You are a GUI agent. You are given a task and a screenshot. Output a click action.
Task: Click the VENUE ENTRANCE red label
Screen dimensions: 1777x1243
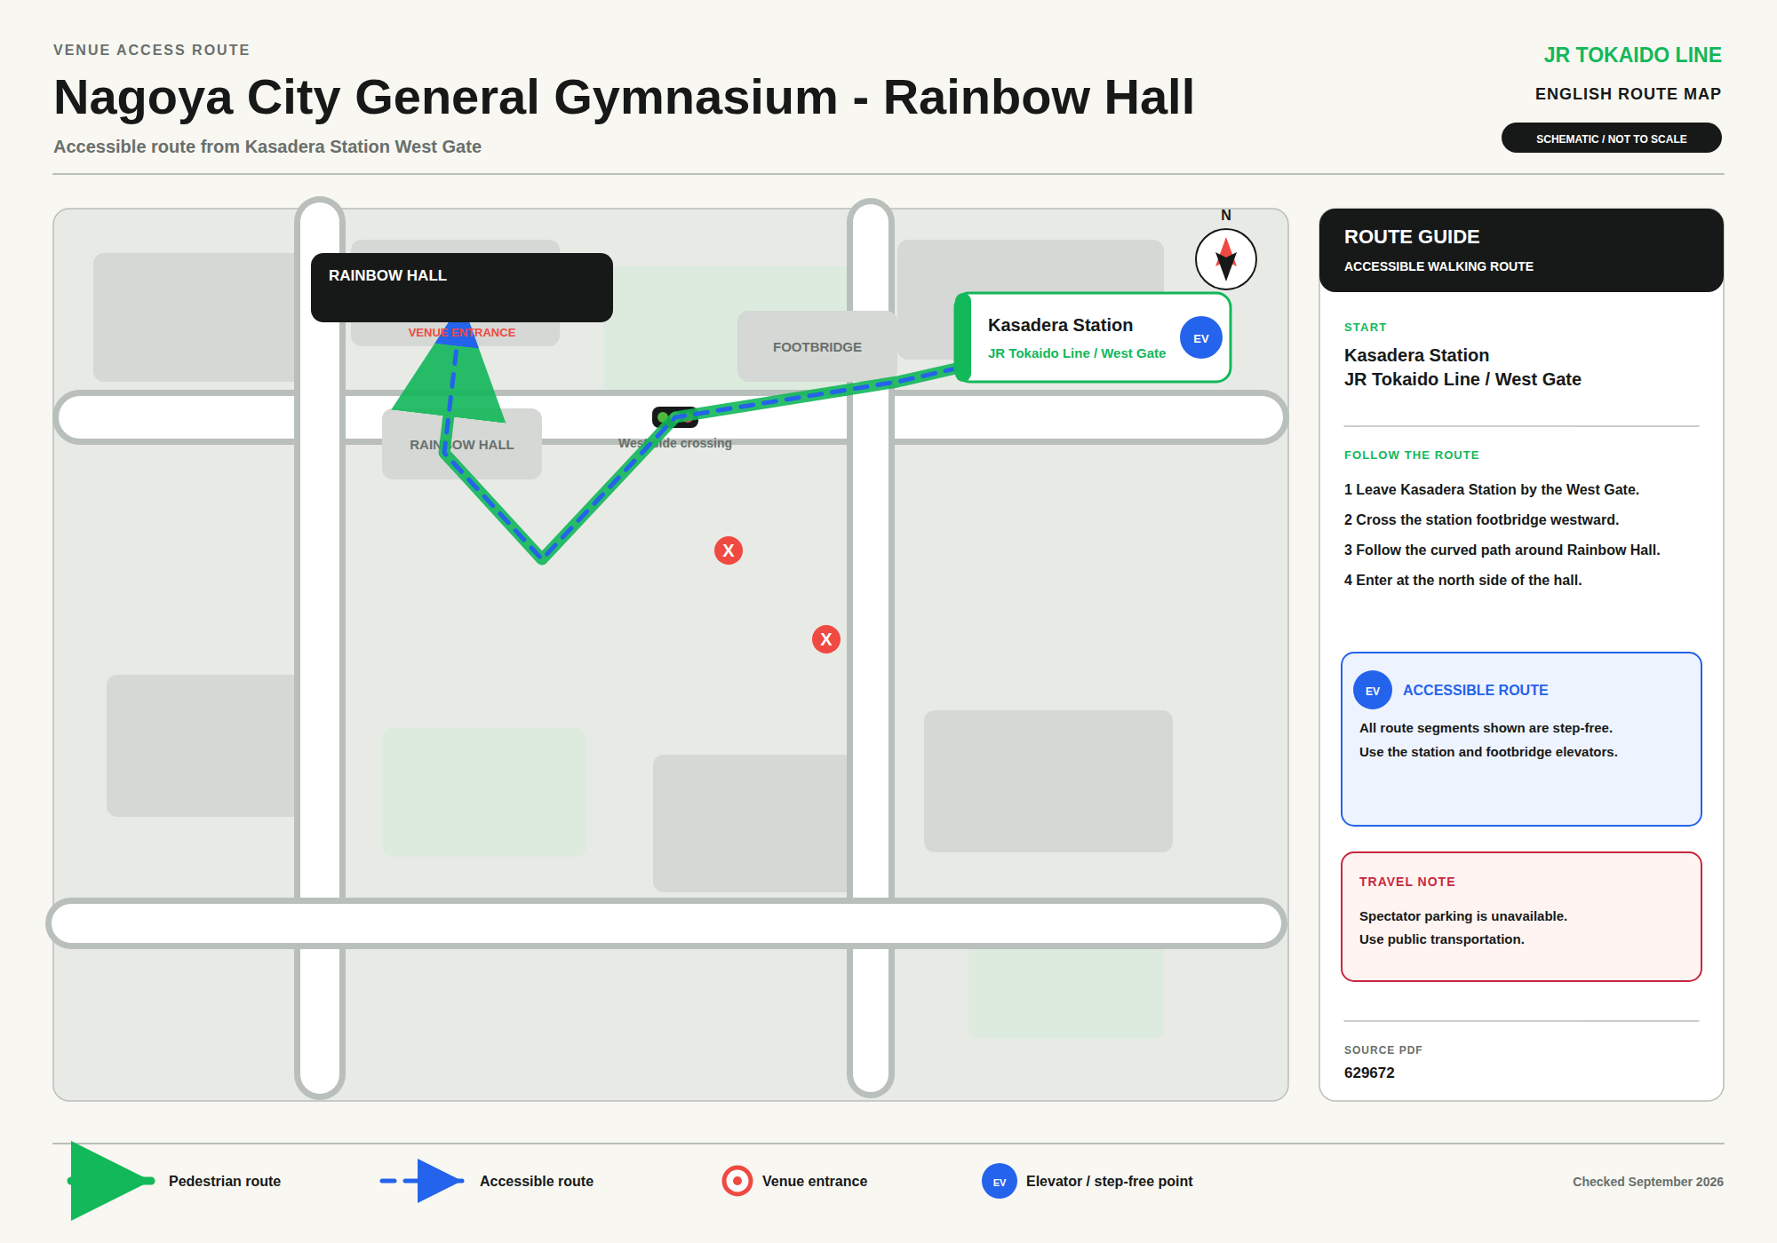[462, 333]
